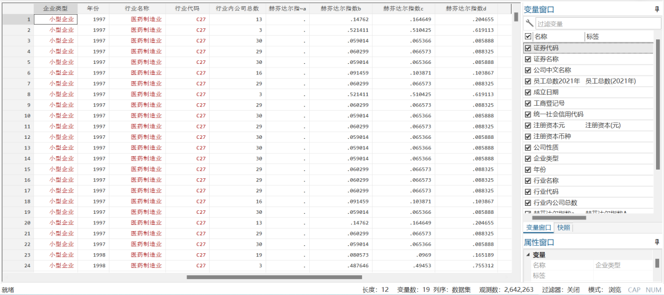Select the 行业名称 column header

pyautogui.click(x=137, y=9)
